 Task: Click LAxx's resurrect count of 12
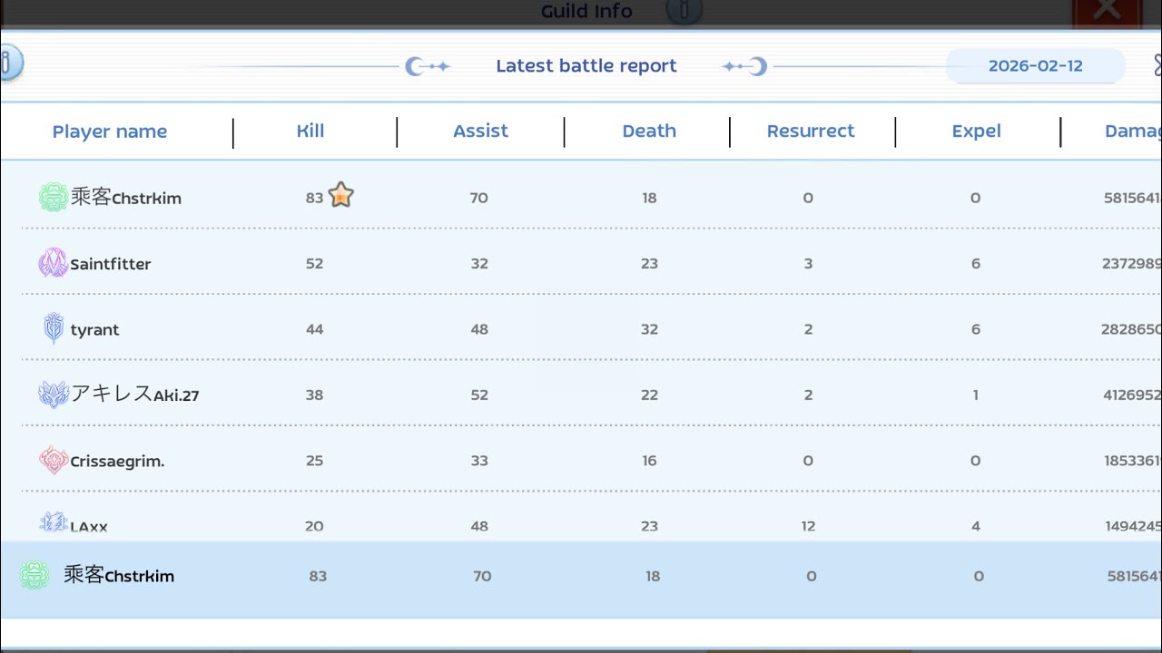(x=808, y=526)
